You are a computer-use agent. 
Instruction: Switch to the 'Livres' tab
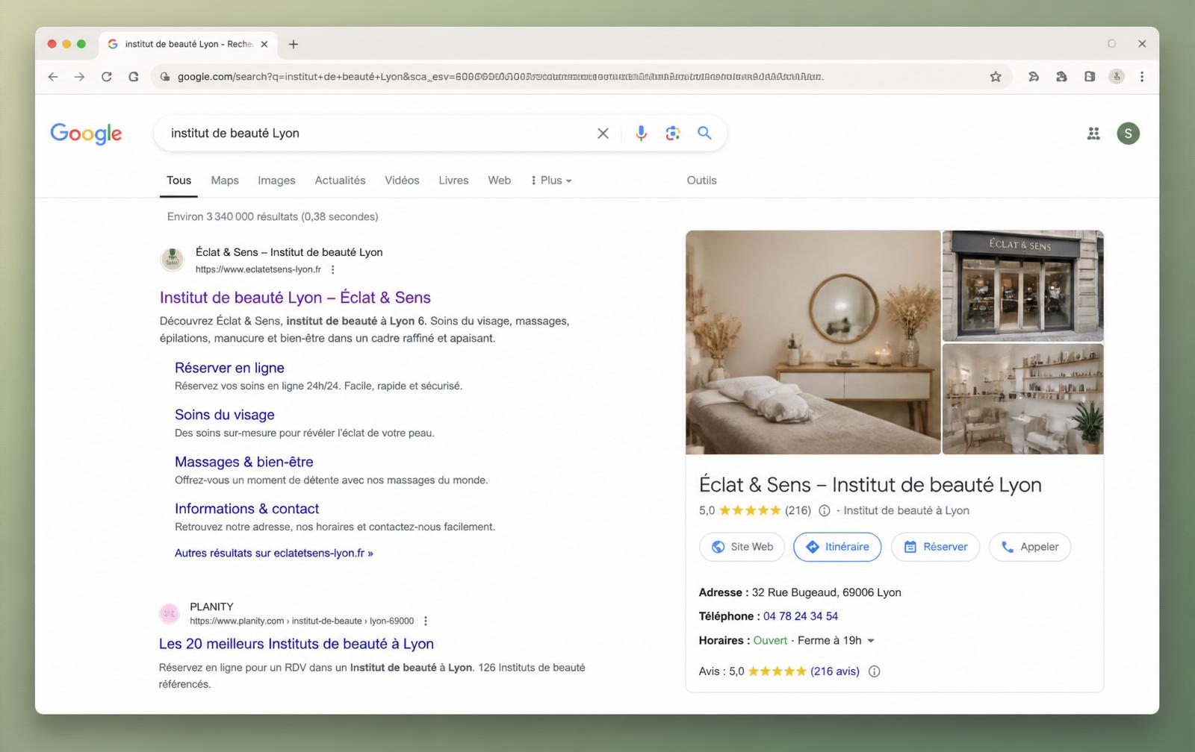pos(453,181)
